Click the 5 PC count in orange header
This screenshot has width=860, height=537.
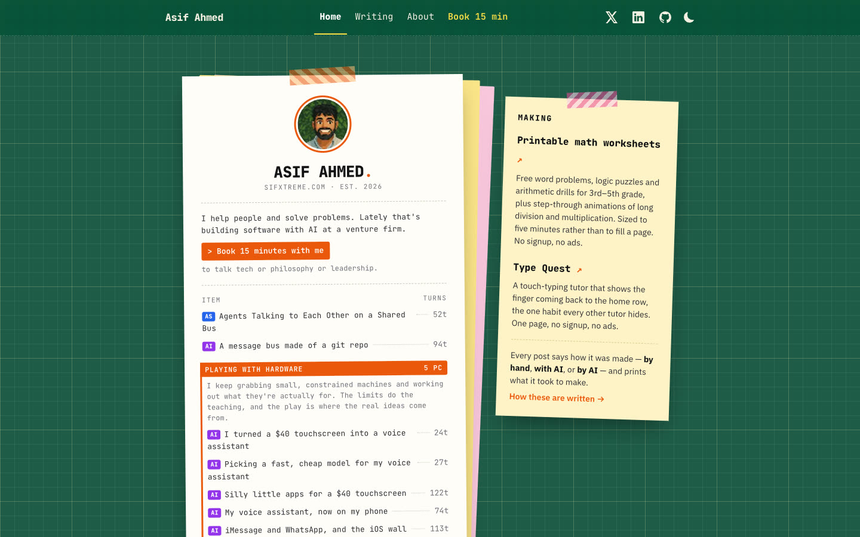(433, 368)
